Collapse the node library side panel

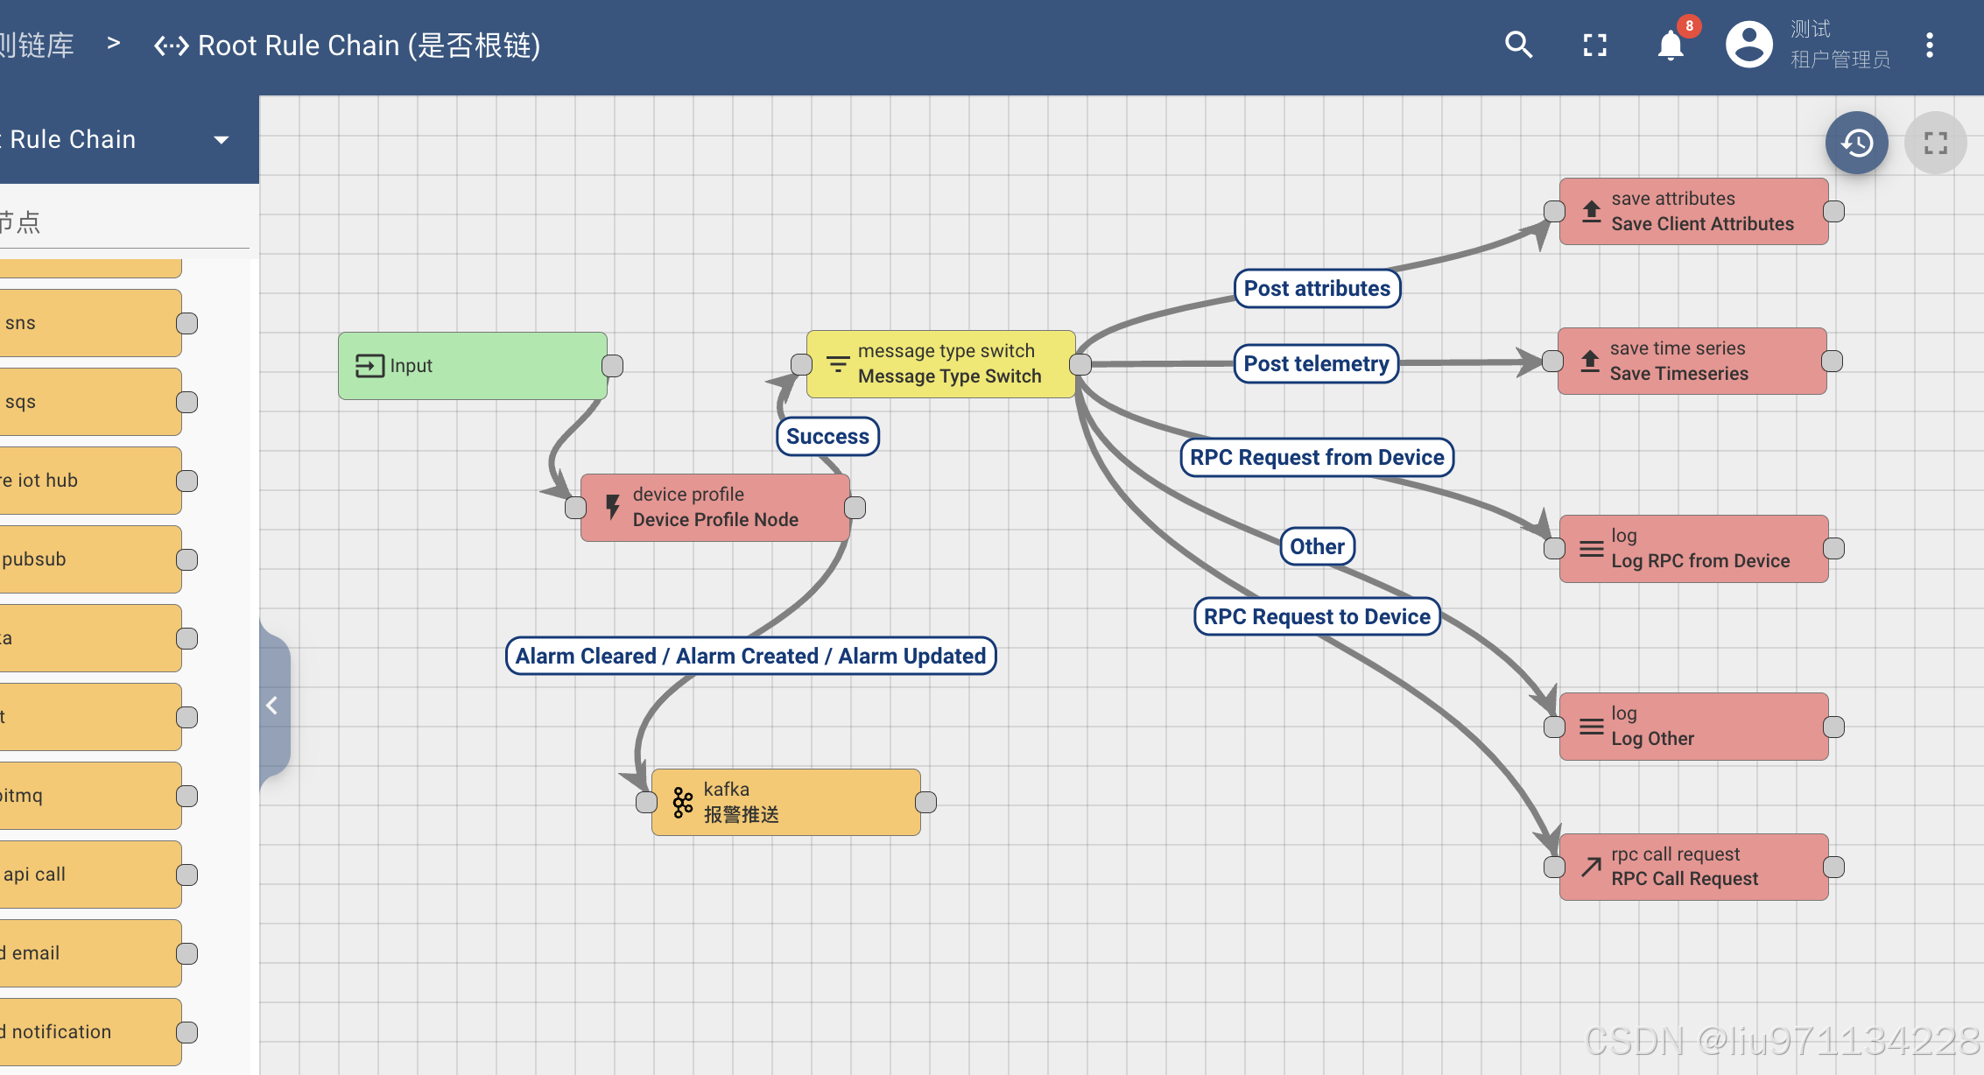[272, 706]
